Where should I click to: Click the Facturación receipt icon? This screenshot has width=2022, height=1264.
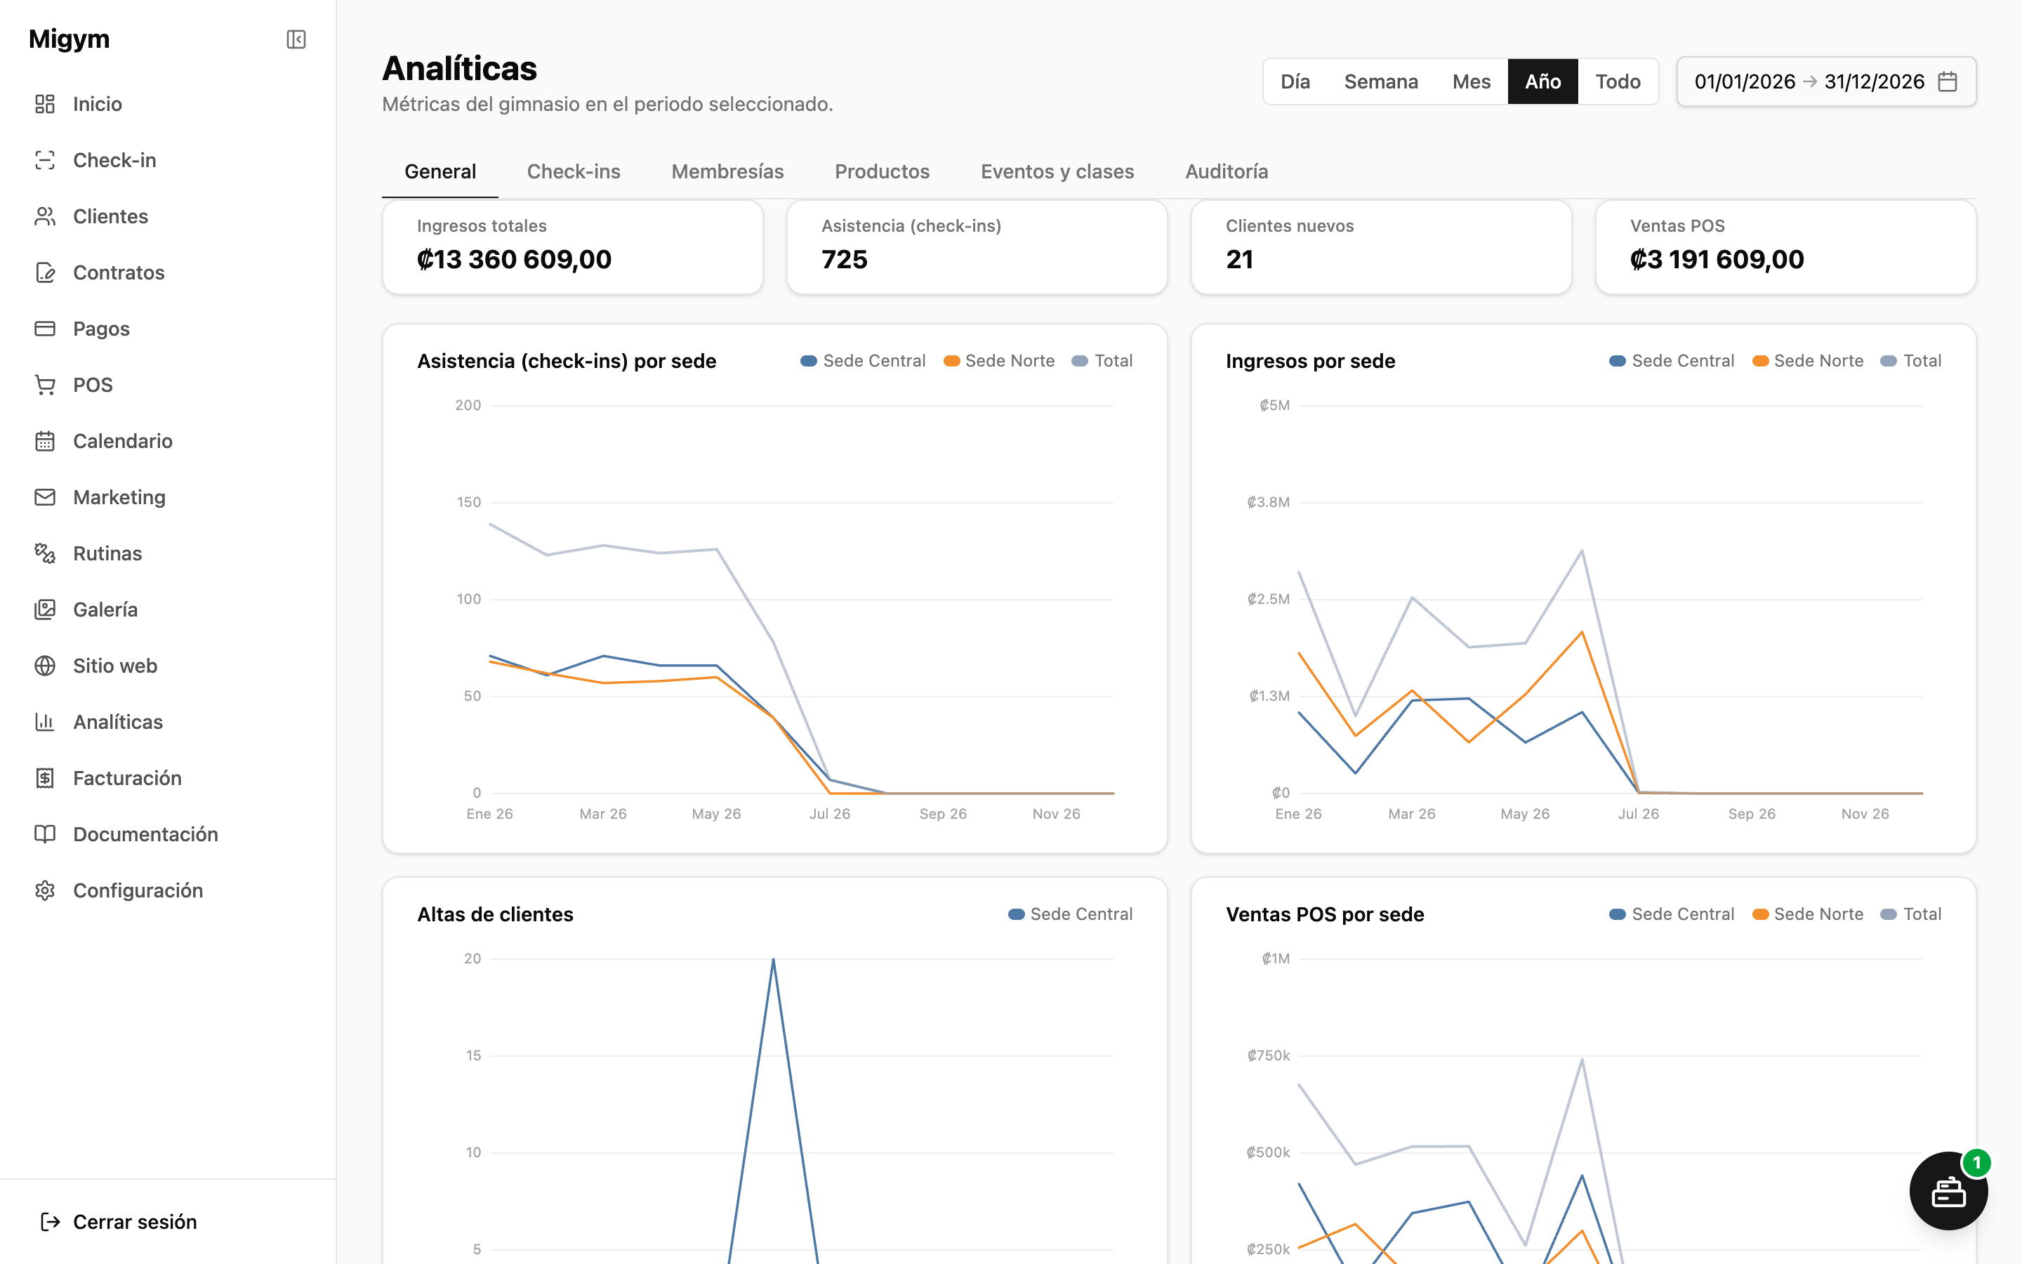[45, 777]
